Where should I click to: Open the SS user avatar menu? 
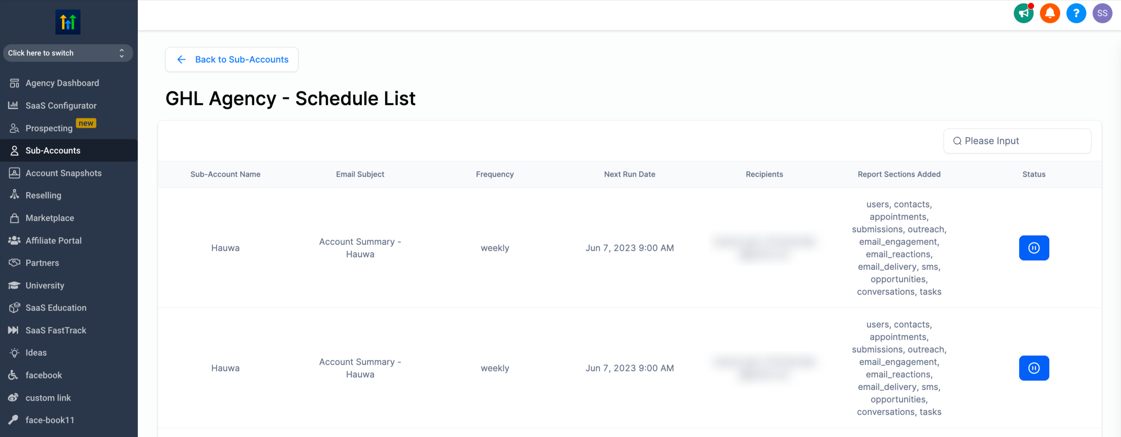tap(1102, 13)
